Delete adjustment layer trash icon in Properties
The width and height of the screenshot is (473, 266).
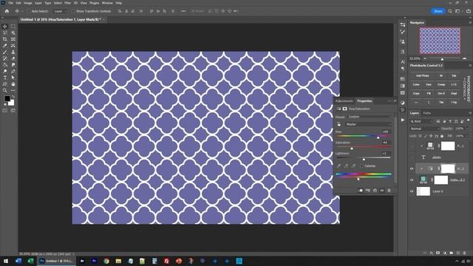pyautogui.click(x=389, y=191)
